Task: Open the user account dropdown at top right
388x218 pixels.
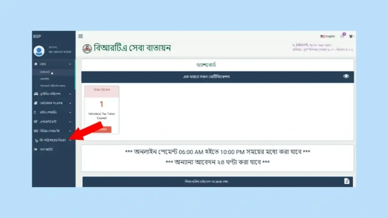Action: [352, 36]
